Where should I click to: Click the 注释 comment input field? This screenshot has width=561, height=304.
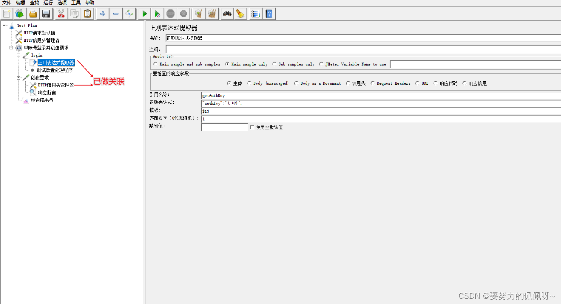[363, 49]
